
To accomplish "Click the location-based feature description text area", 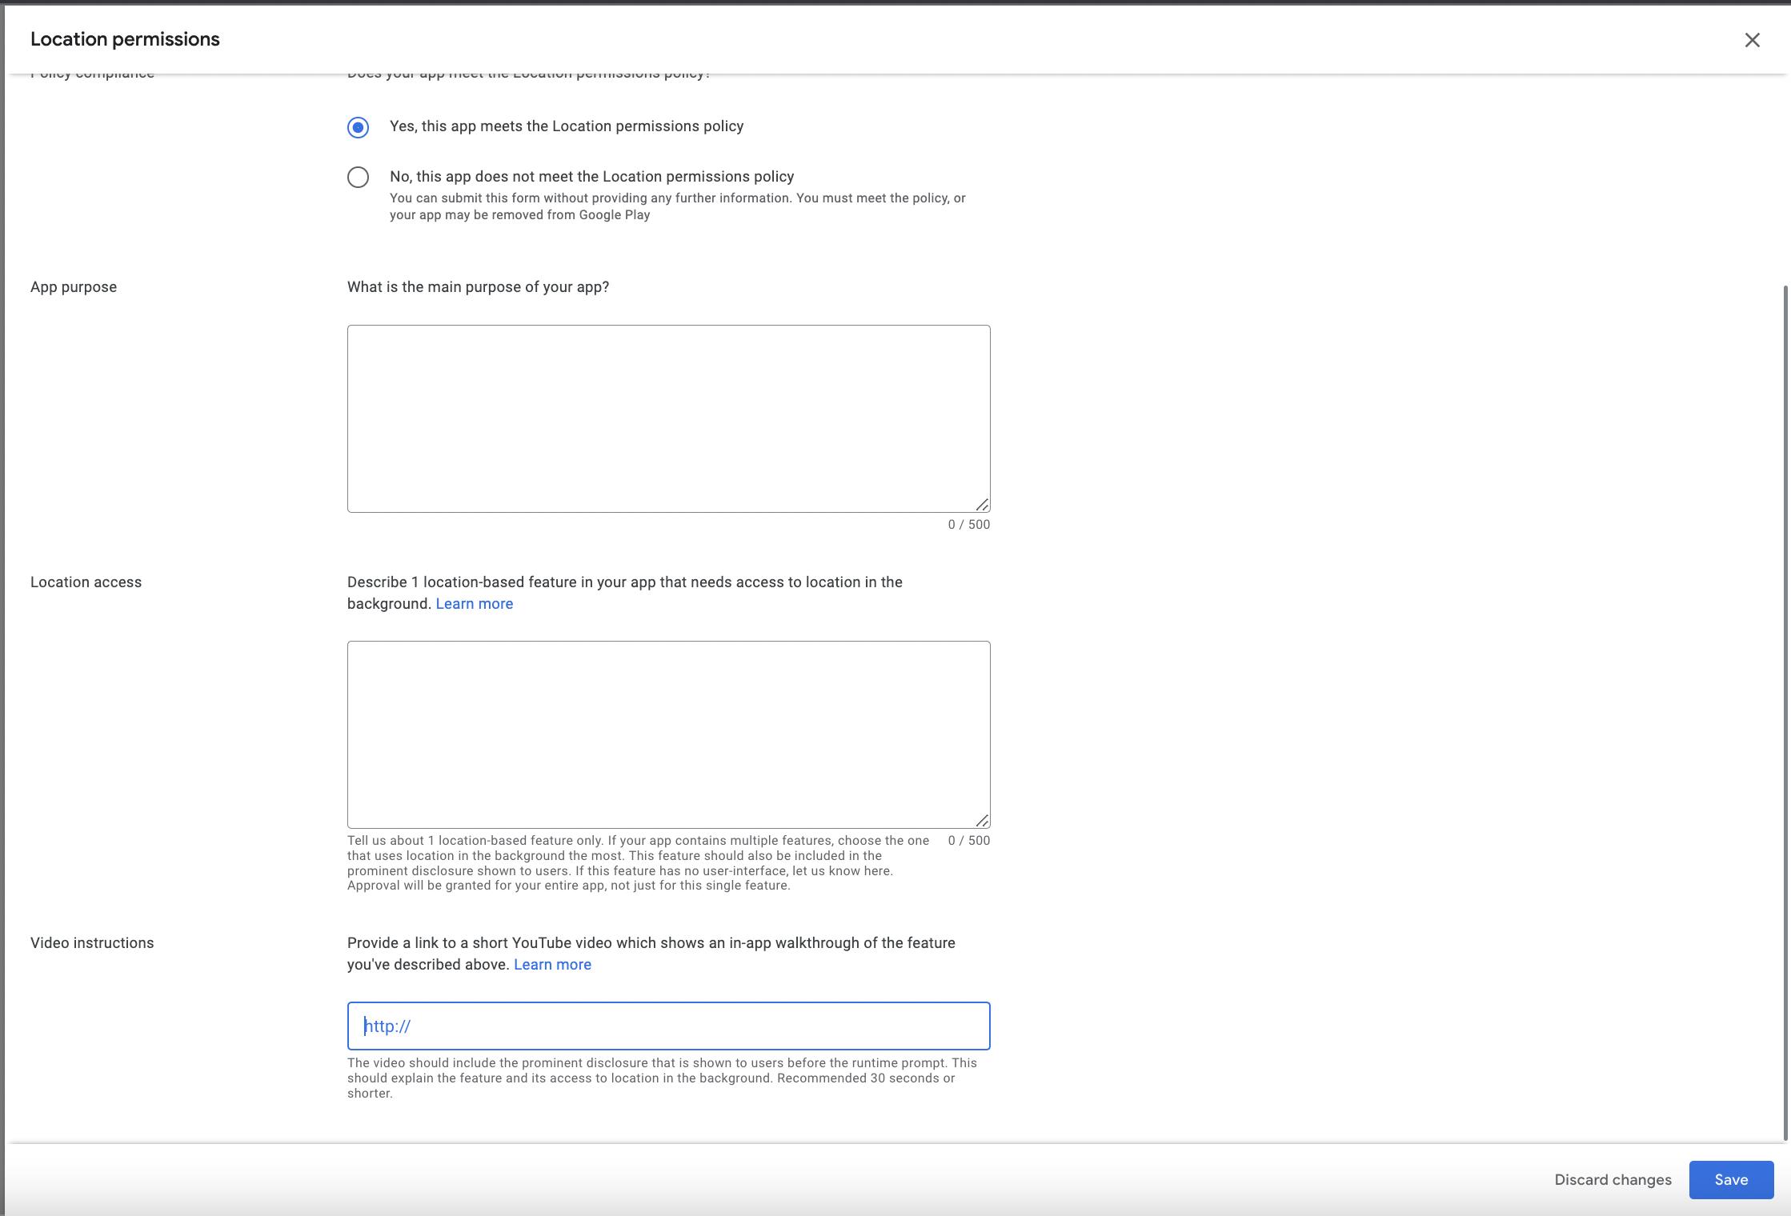I will pos(668,734).
